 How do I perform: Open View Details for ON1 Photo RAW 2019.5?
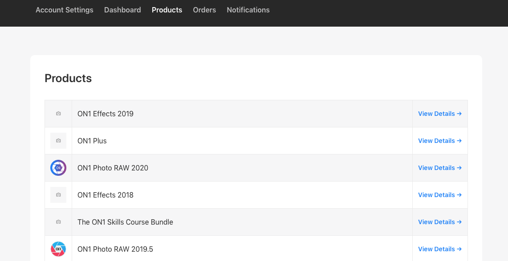[x=439, y=249]
